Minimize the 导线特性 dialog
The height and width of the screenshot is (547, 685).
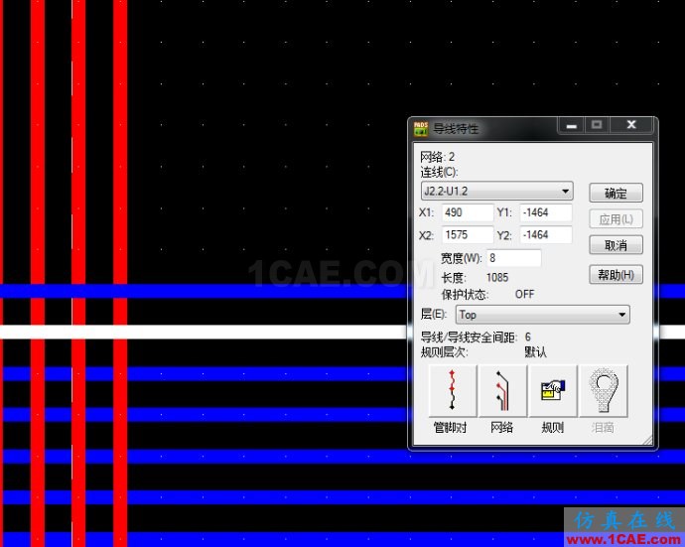click(571, 125)
